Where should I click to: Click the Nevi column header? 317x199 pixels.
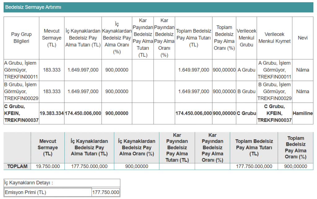(x=302, y=38)
